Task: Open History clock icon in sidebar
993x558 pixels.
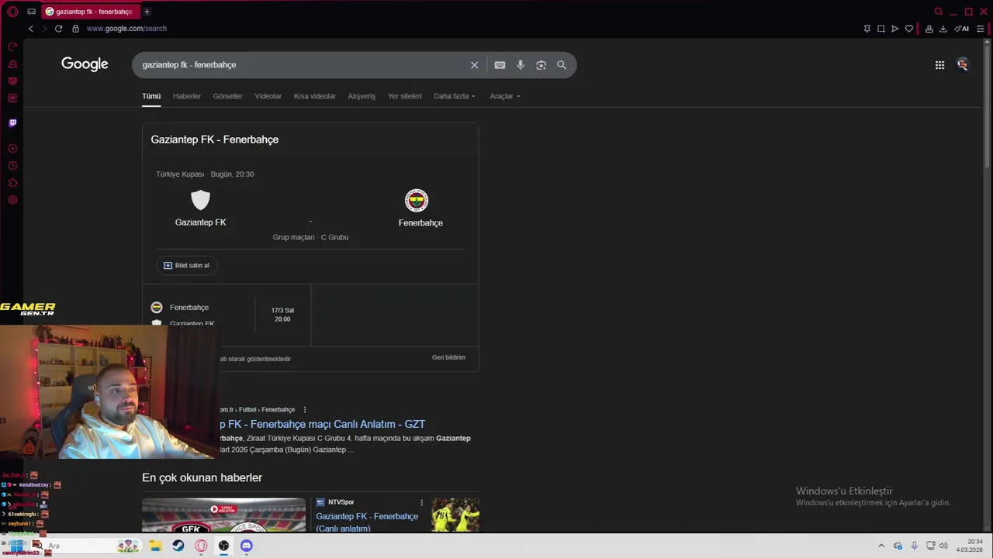Action: pos(12,166)
